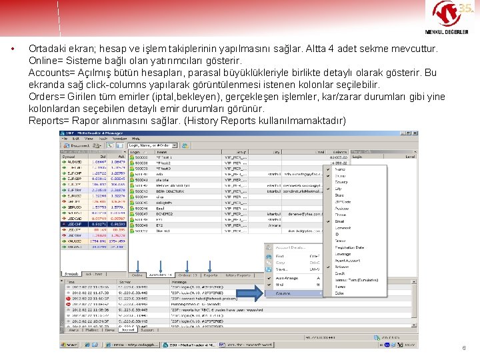Click the binoculars icon beside Find
The height and width of the screenshot is (360, 480).
pos(269,256)
